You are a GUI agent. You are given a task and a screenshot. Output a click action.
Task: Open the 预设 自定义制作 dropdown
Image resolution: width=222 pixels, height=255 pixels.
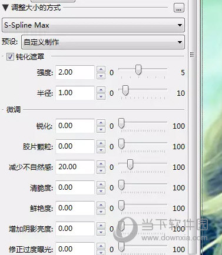coord(103,42)
